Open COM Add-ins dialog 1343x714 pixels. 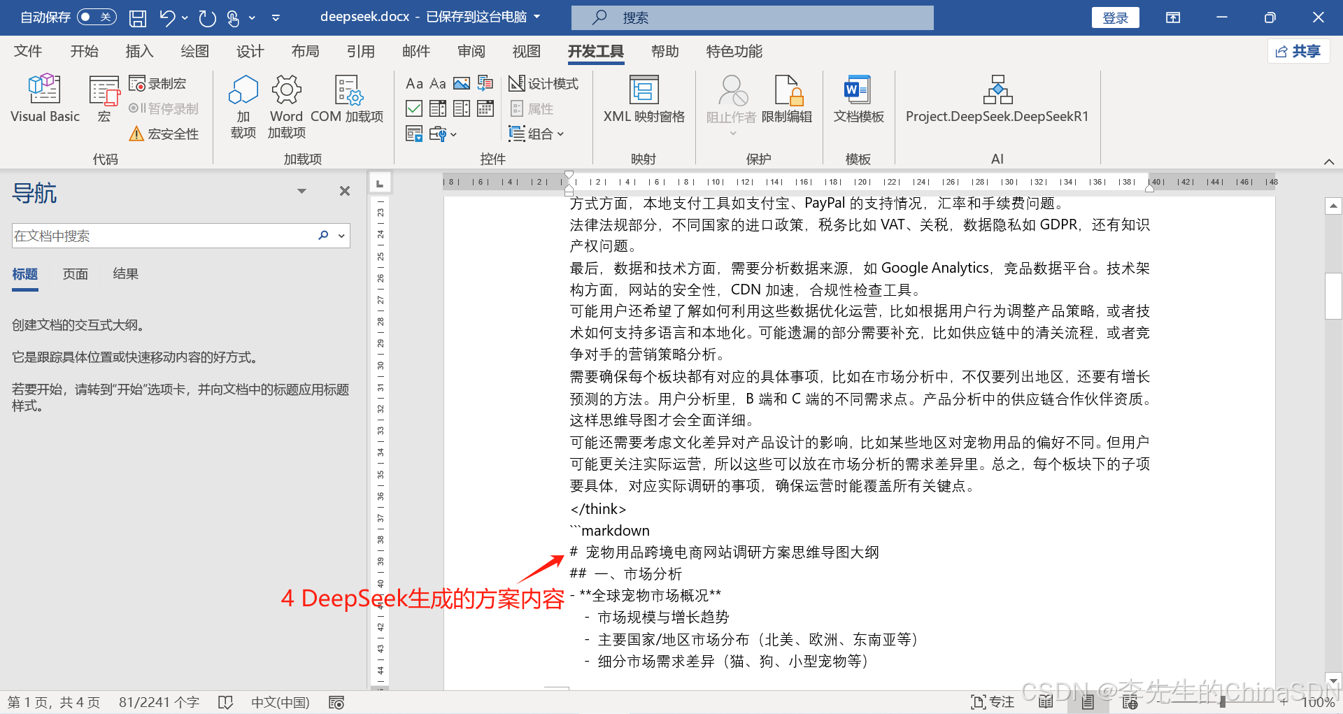pos(347,98)
